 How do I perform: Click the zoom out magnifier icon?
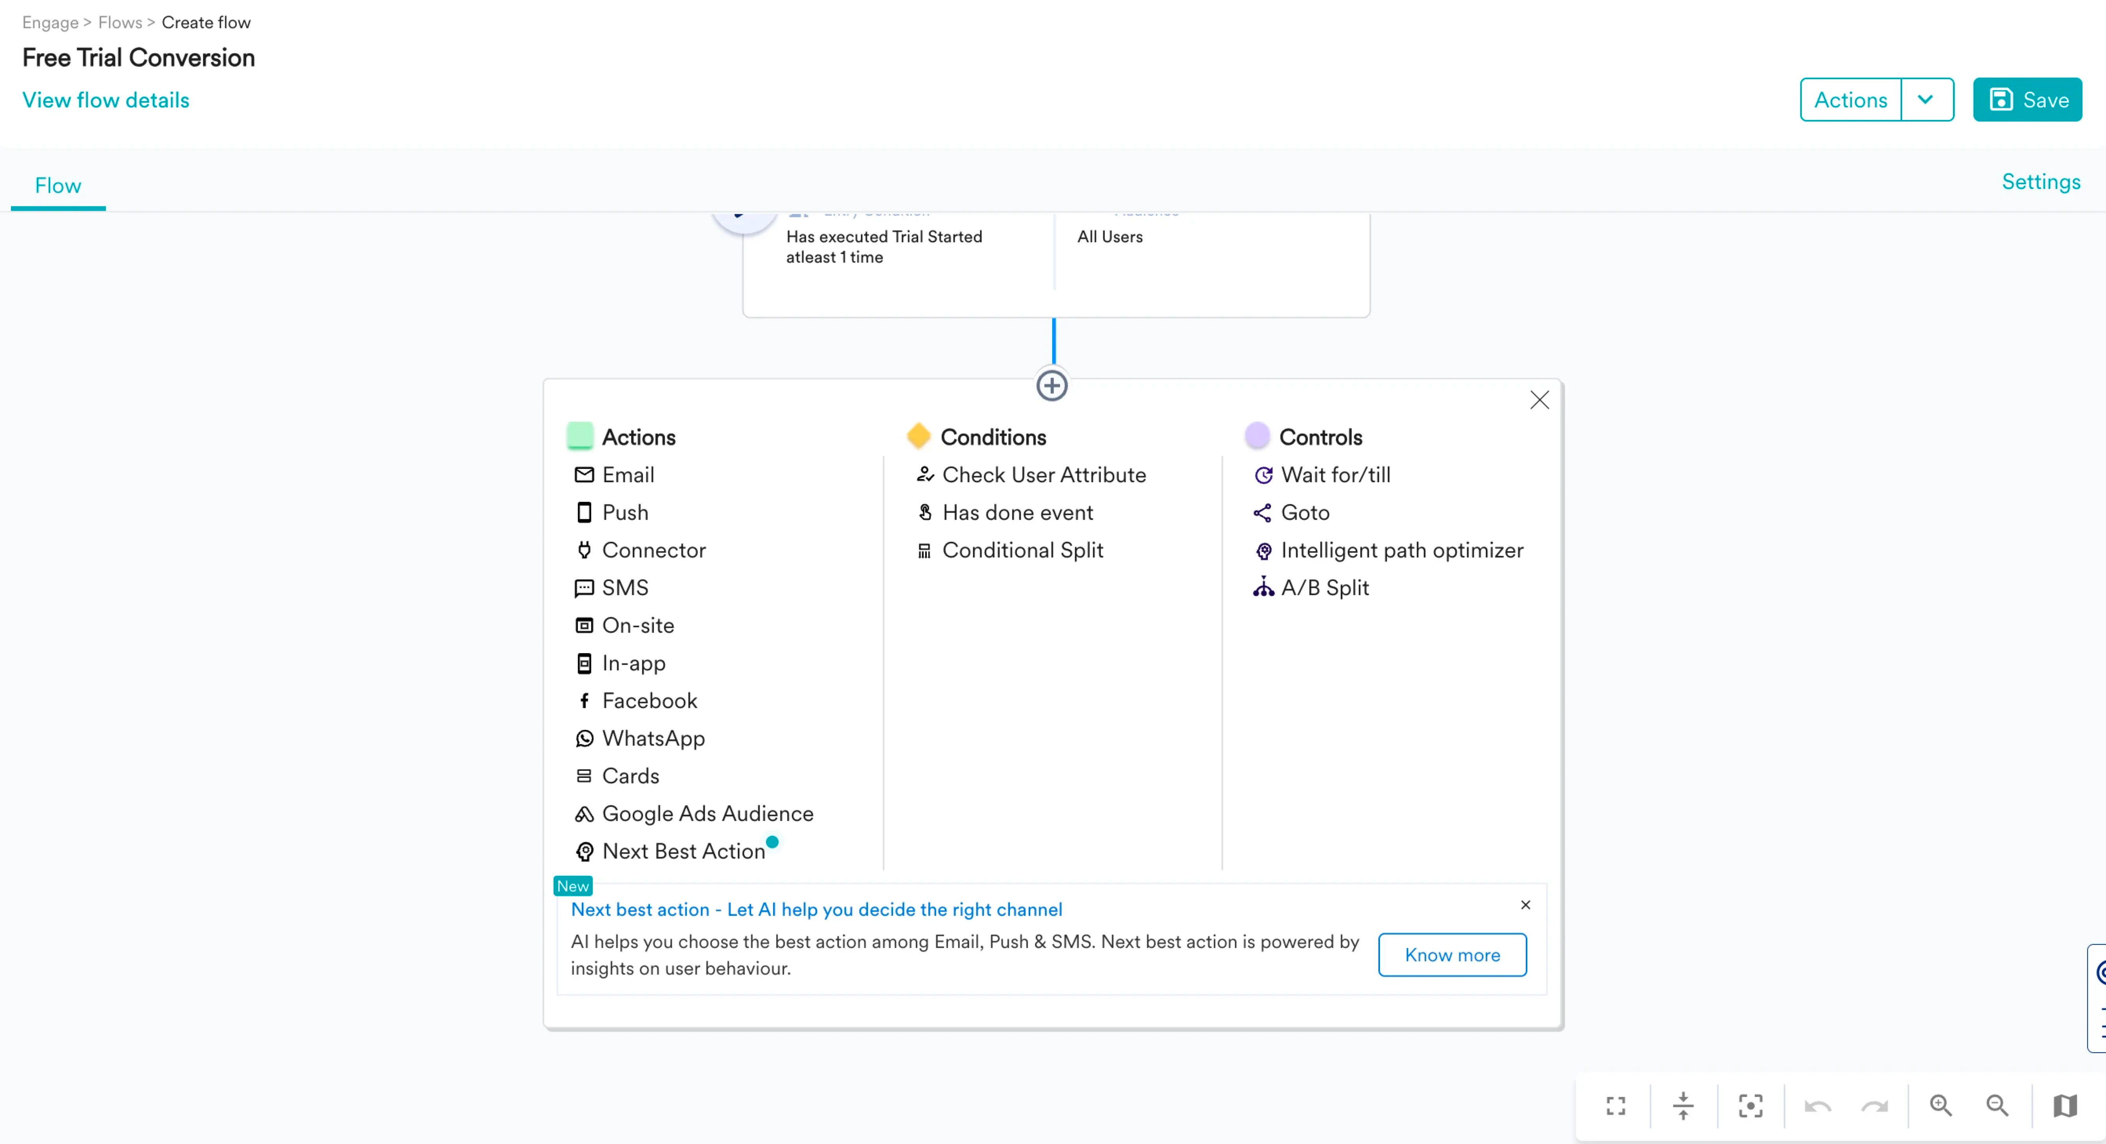point(1997,1106)
